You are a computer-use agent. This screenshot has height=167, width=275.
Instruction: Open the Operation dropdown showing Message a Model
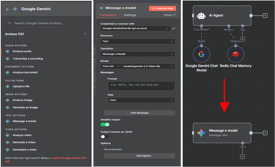pyautogui.click(x=138, y=54)
